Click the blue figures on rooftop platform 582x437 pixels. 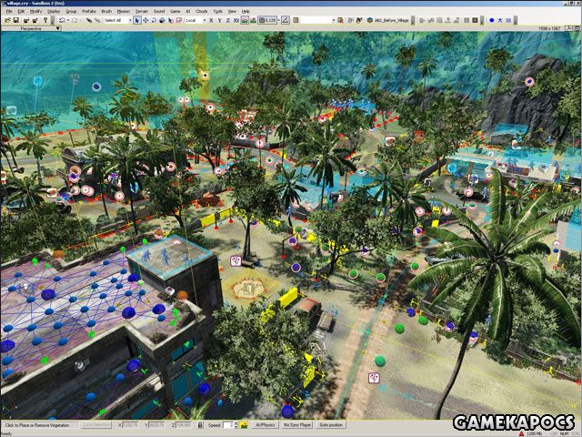coord(166,256)
